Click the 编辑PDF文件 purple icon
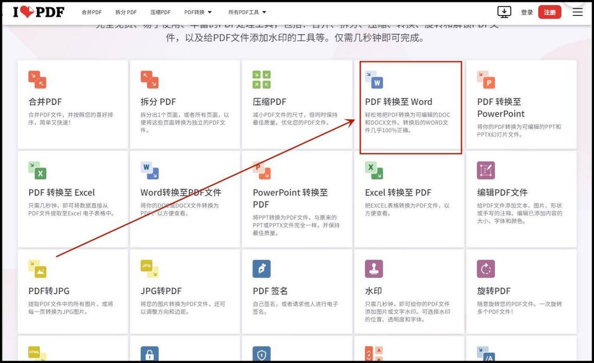594x363 pixels. tap(486, 170)
